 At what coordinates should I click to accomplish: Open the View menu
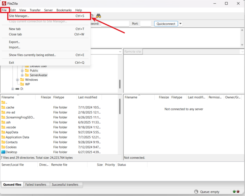click(23, 10)
